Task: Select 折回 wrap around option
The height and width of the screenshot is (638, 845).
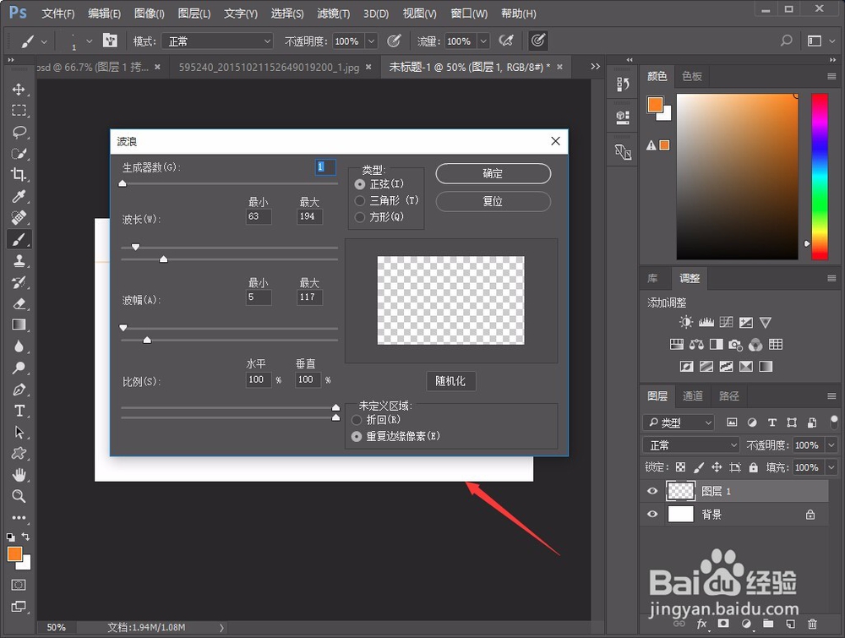Action: 357,420
